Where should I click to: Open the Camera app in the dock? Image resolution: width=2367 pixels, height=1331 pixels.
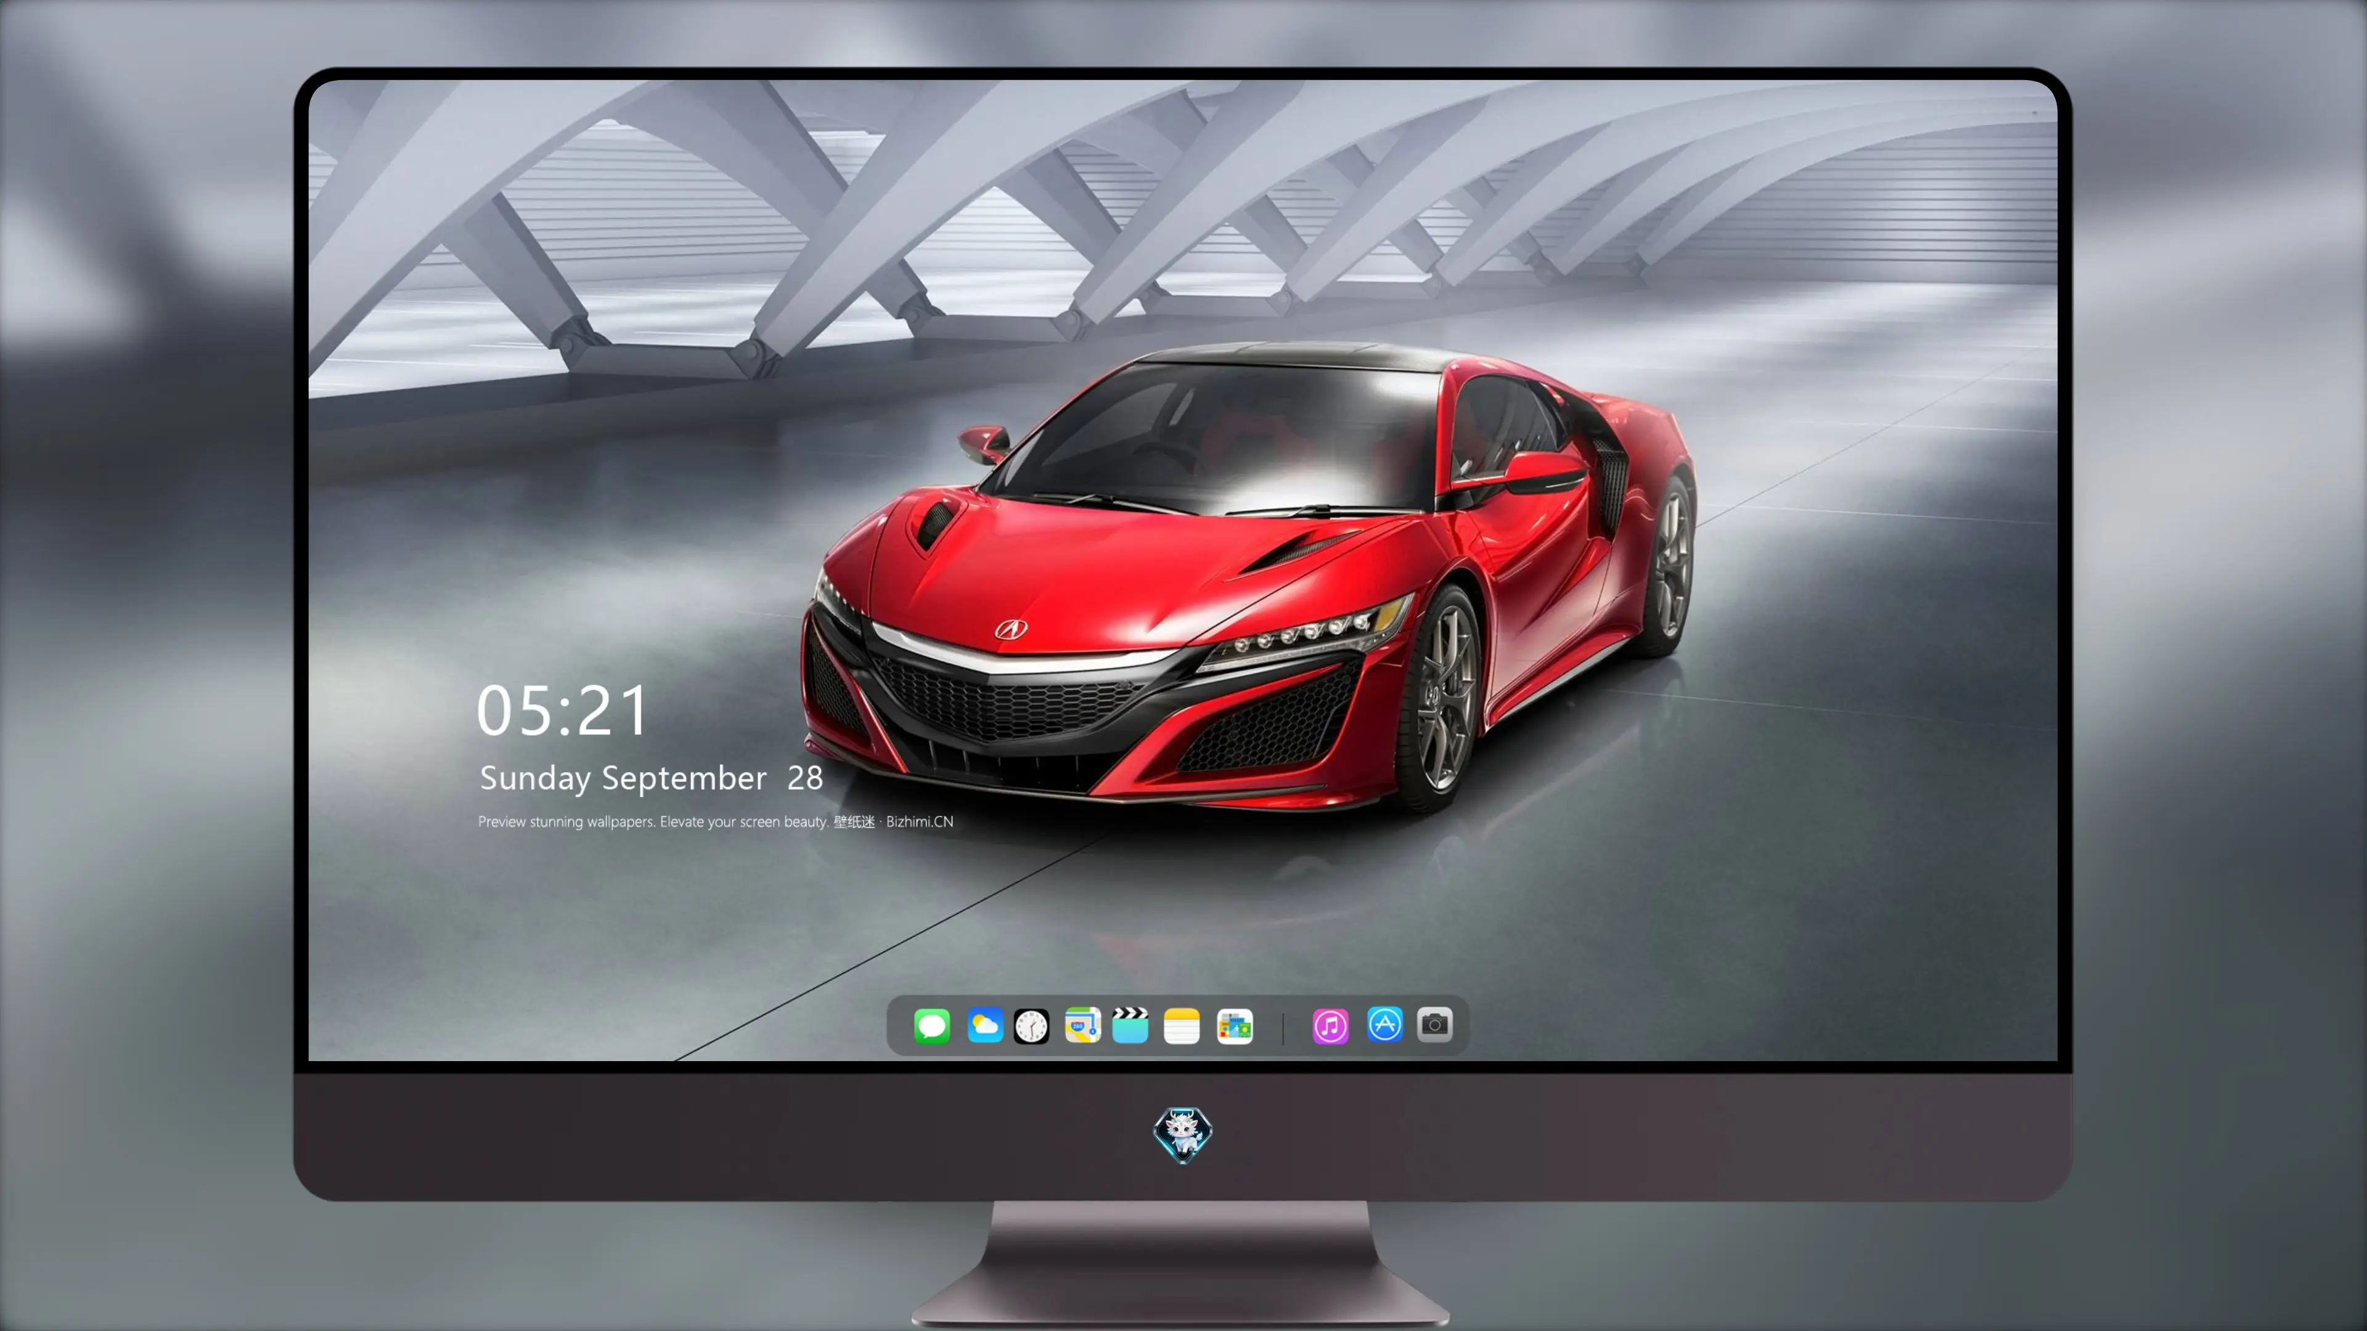[1434, 1024]
